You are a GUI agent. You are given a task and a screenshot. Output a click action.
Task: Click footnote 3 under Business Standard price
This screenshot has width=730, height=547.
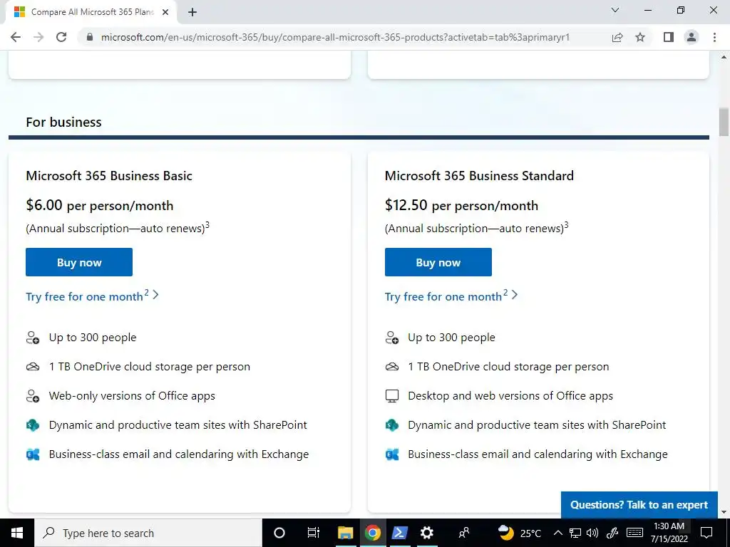pyautogui.click(x=566, y=225)
